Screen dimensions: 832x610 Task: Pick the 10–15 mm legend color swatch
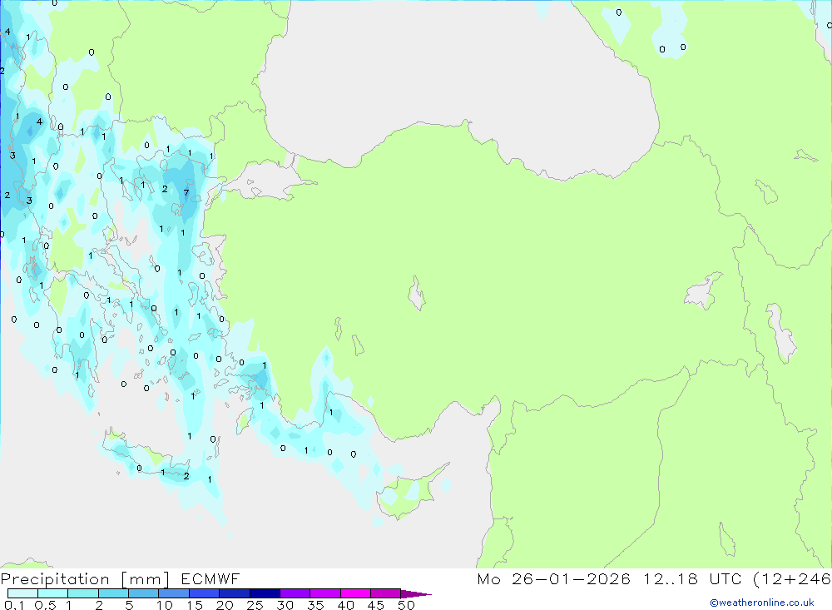click(x=174, y=593)
